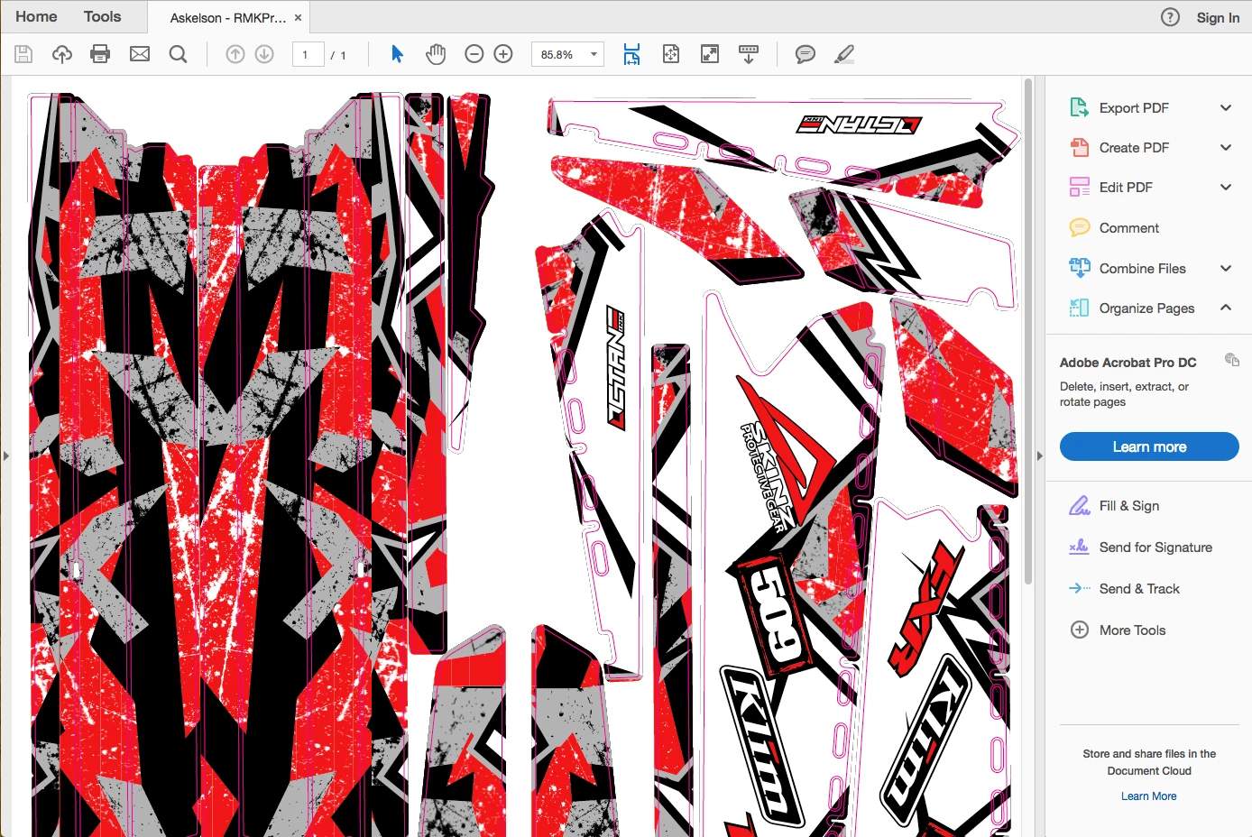Click the Create PDF tool icon
Viewport: 1252px width, 837px height.
click(x=1079, y=147)
